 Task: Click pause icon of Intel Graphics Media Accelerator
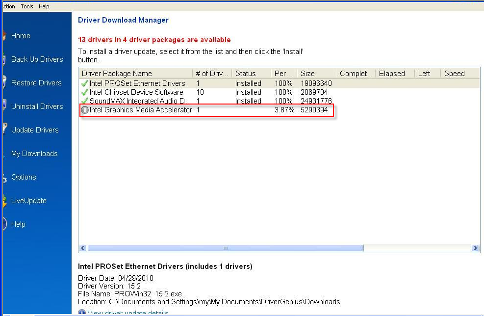(x=84, y=109)
